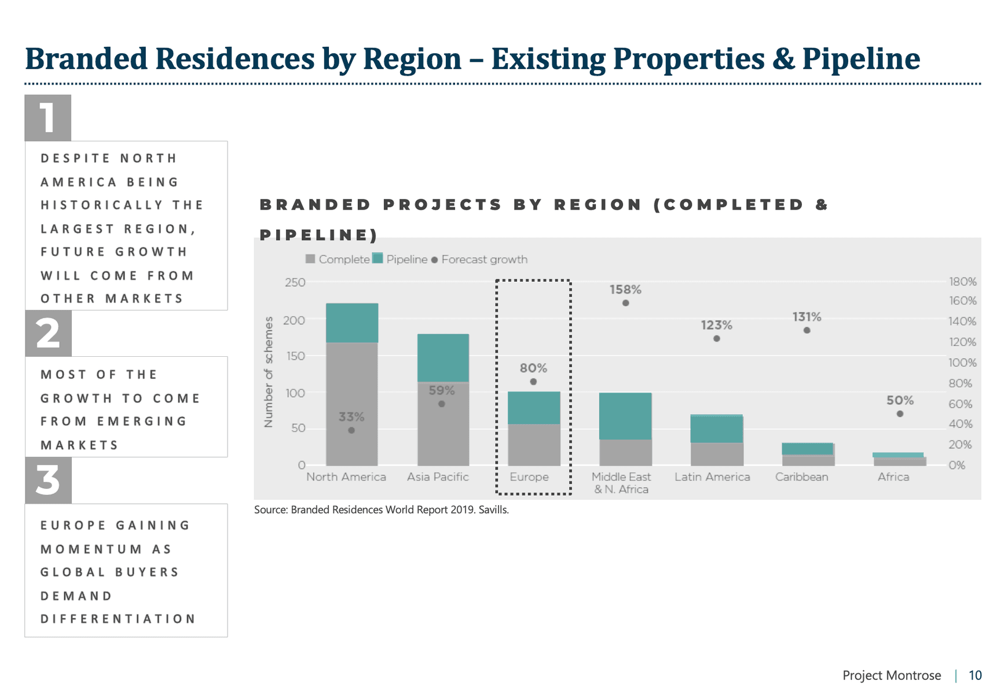
Task: Click North America's teal pipeline bar segment
Action: point(352,323)
